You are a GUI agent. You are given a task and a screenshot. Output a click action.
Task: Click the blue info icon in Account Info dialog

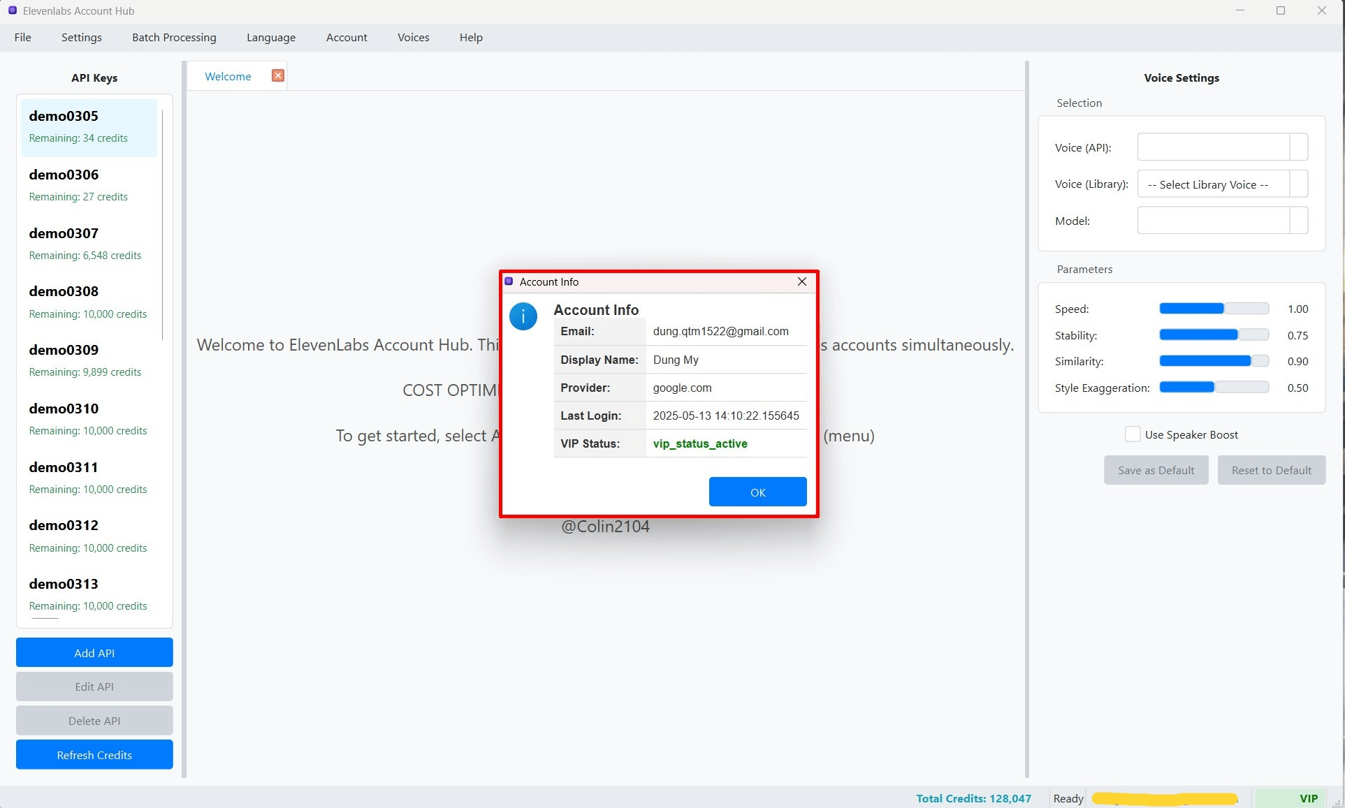coord(523,316)
